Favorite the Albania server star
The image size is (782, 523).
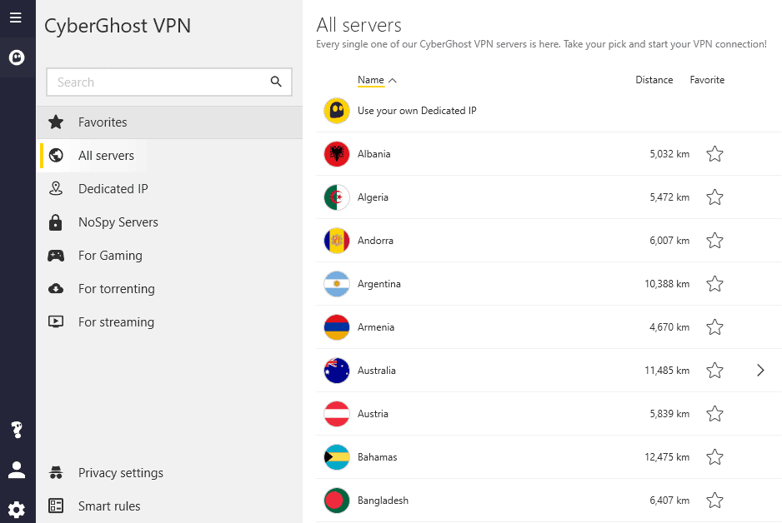(x=714, y=154)
